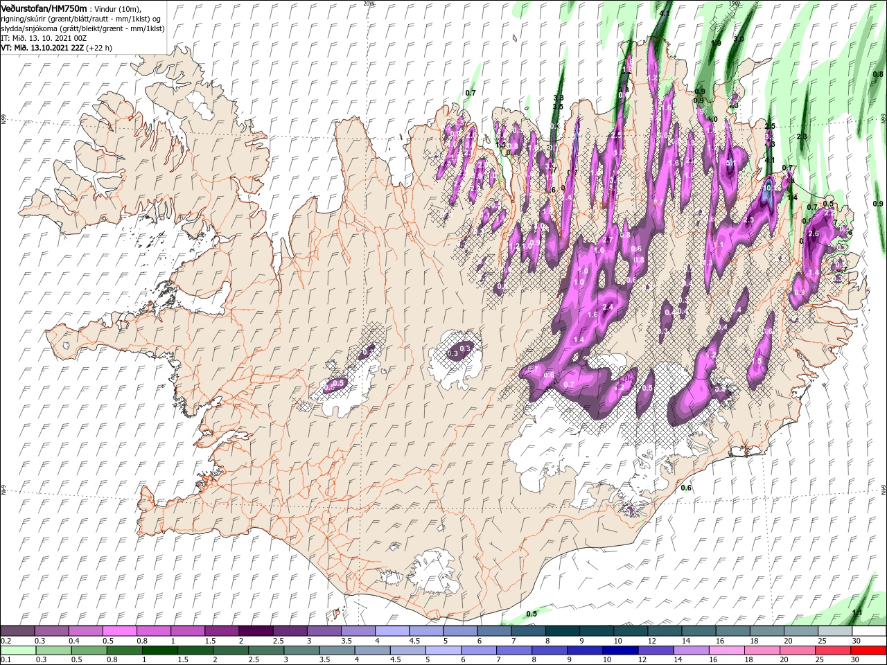Click the '2.3' rain value off northeast coast
Image resolution: width=887 pixels, height=665 pixels.
[x=802, y=137]
